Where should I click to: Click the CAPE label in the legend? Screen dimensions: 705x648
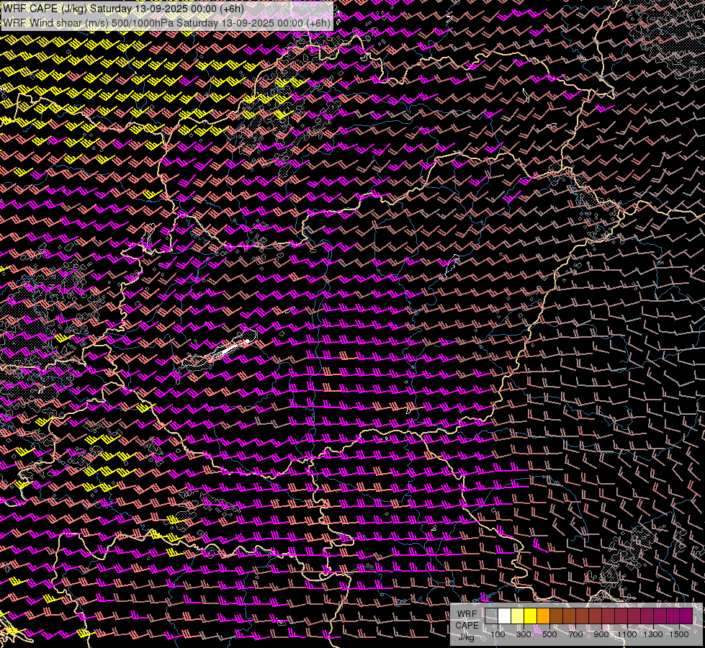tap(467, 626)
